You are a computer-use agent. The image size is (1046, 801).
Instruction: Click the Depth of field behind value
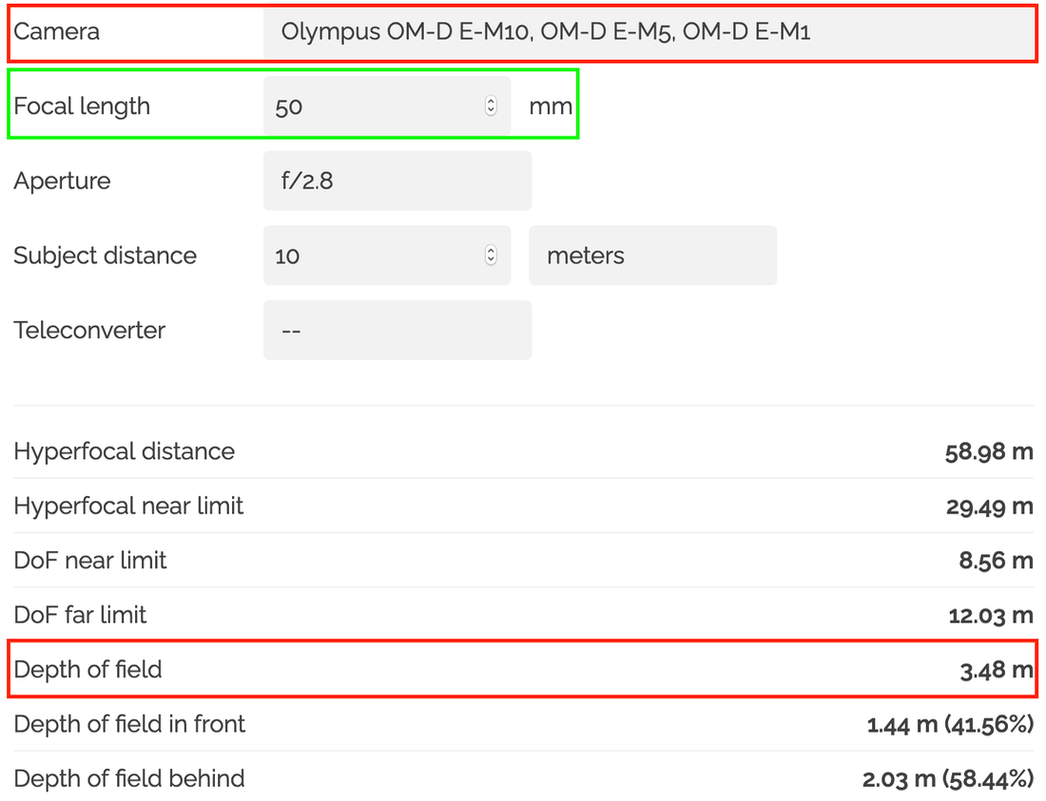tap(948, 778)
